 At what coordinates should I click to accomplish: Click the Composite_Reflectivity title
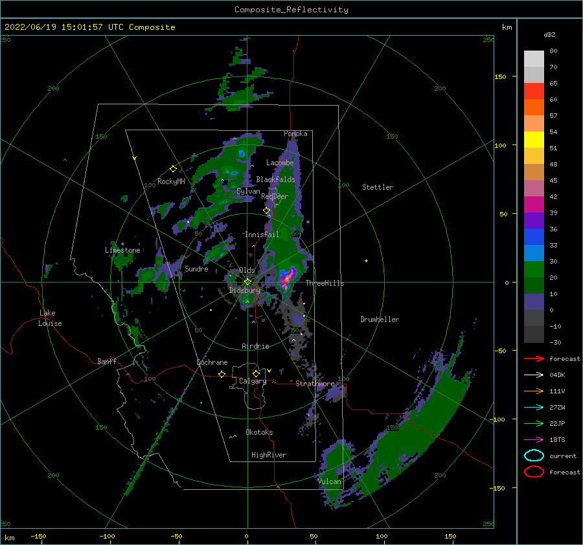coord(291,10)
